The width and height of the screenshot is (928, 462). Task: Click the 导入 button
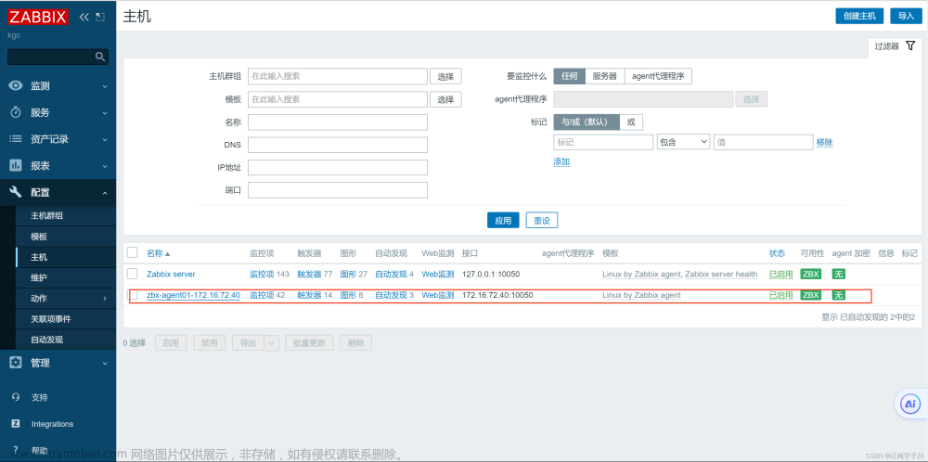pyautogui.click(x=906, y=16)
